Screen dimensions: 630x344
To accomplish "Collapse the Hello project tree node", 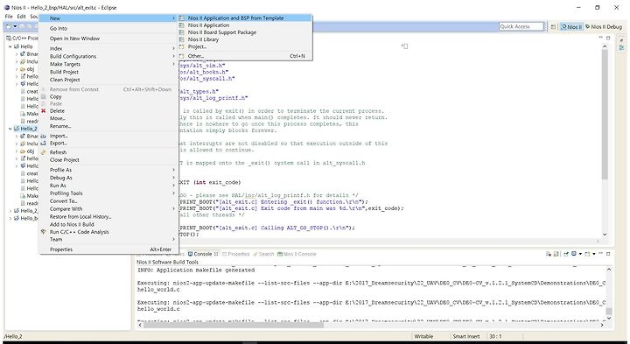I will [x=10, y=46].
